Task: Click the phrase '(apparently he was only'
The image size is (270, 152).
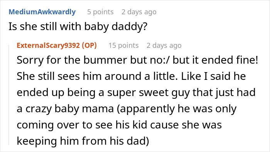Action: [177, 109]
